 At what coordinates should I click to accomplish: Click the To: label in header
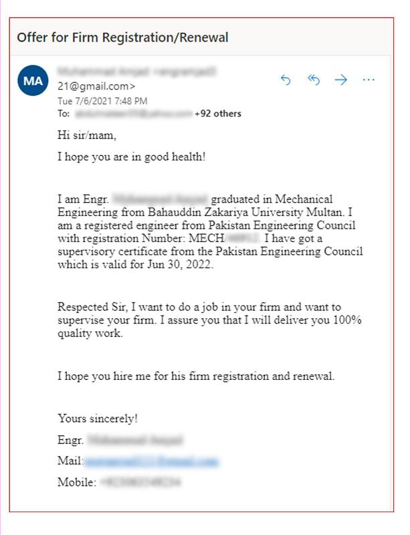64,114
